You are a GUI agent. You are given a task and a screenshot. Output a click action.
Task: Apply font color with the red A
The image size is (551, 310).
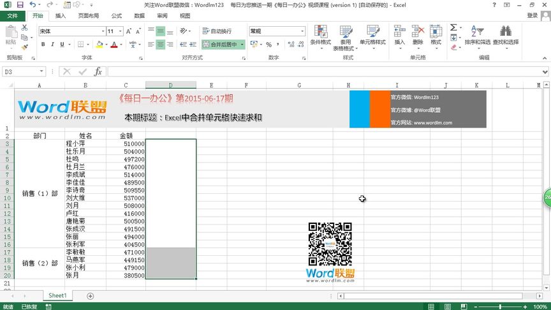pos(114,45)
